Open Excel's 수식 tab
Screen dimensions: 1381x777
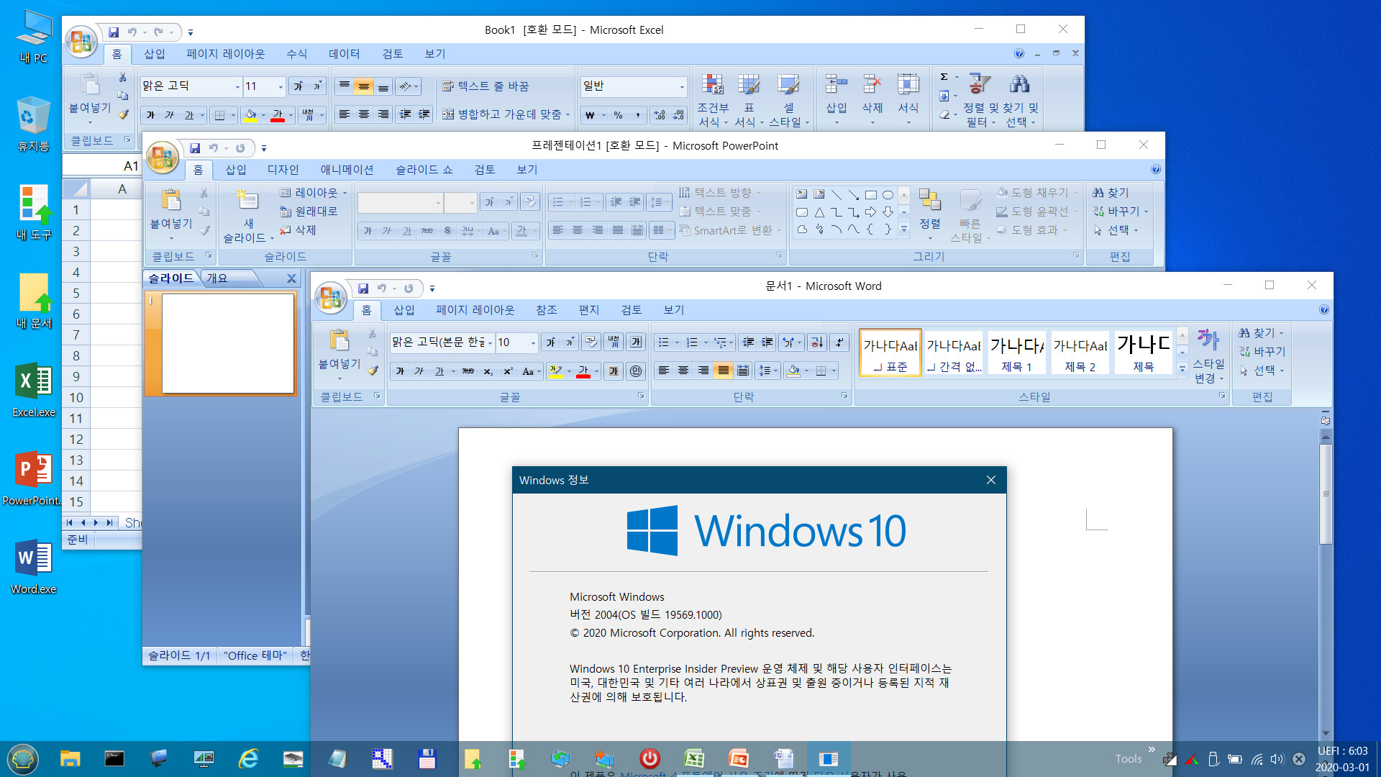[x=296, y=54]
